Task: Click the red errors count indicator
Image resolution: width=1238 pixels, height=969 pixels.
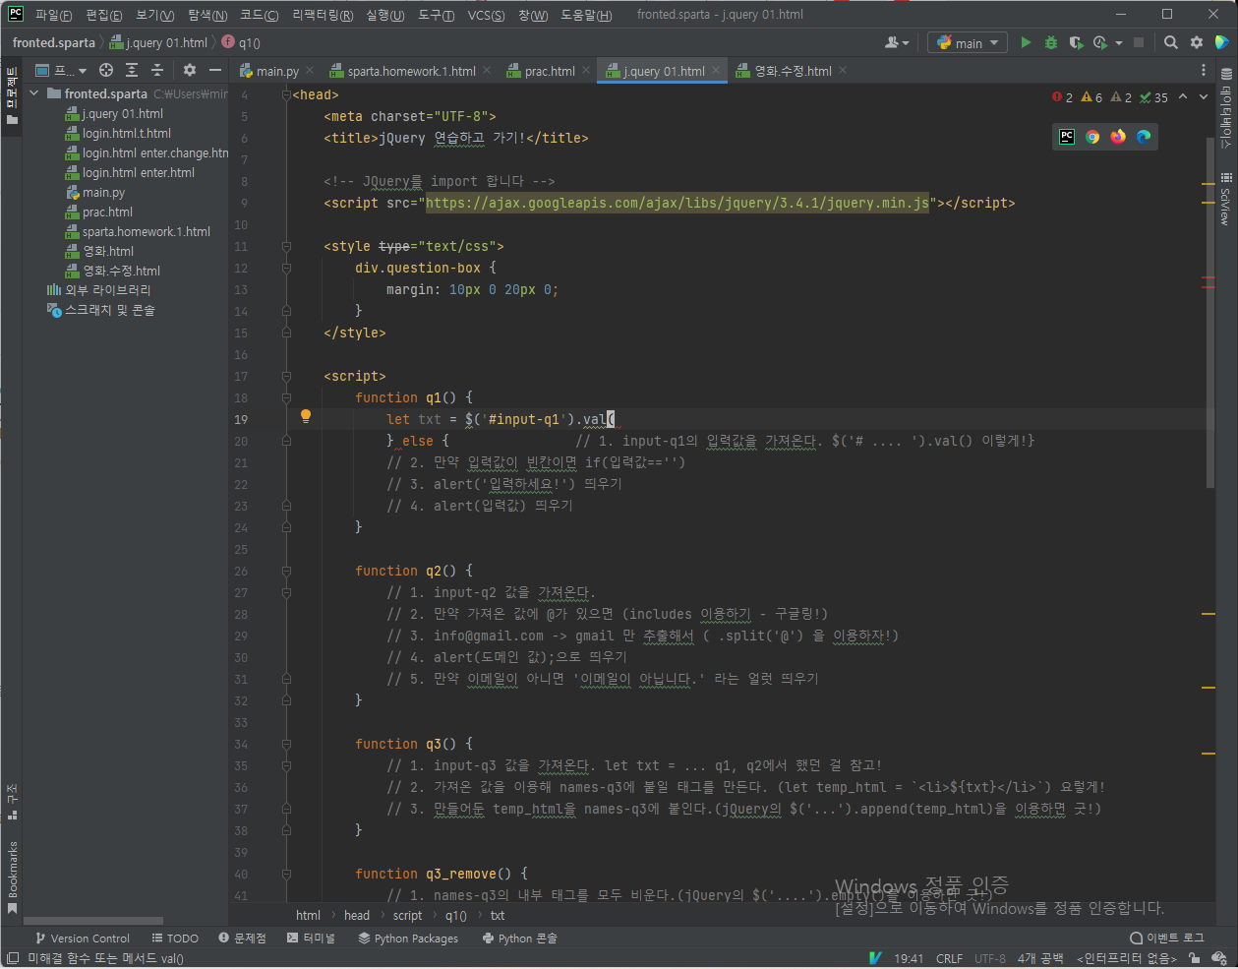Action: 1062,97
